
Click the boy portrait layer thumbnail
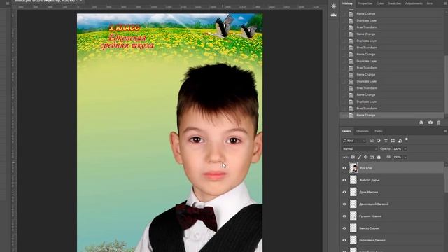pos(353,168)
